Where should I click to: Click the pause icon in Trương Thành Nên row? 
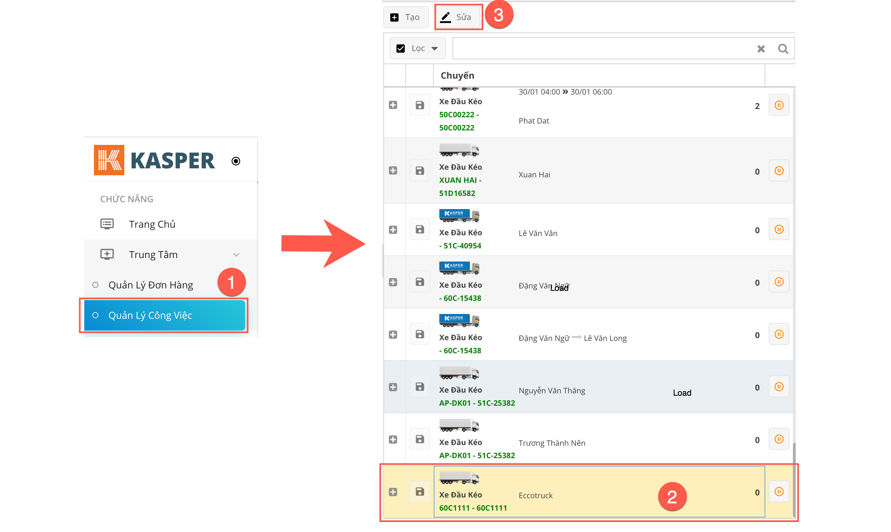pos(778,439)
